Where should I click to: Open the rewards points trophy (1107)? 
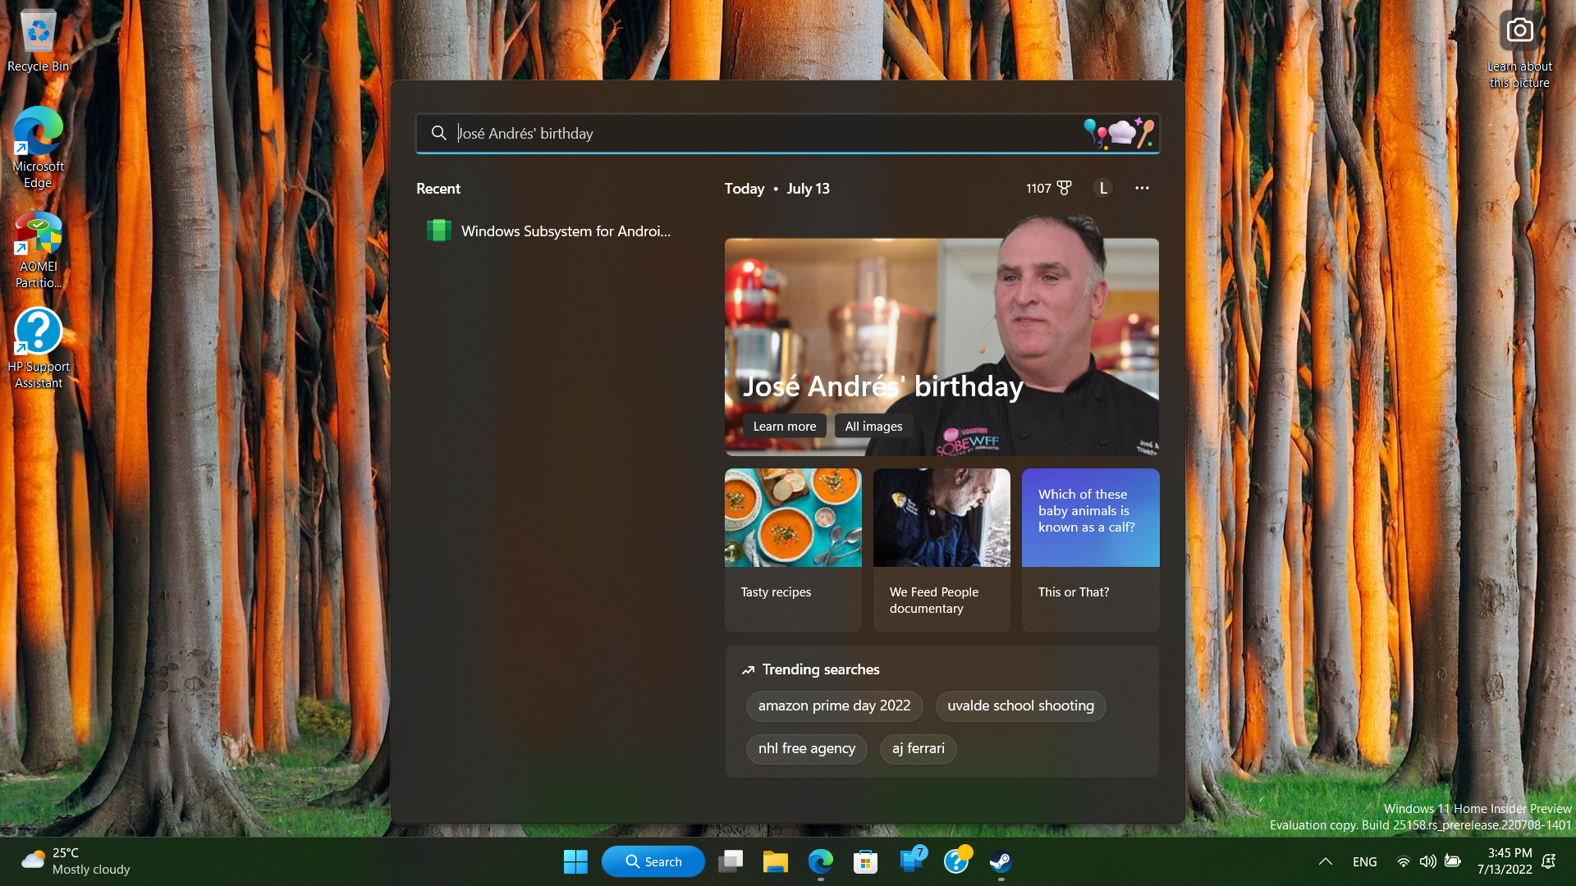(x=1048, y=188)
